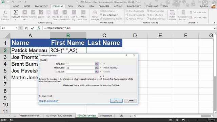Select column D header
The width and height of the screenshot is (217, 122).
pyautogui.click(x=135, y=35)
